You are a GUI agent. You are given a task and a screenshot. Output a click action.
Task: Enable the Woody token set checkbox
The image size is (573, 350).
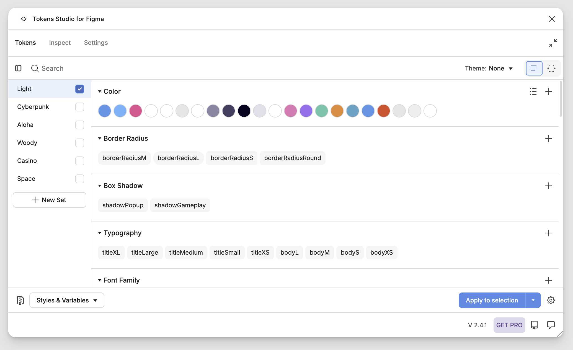point(80,143)
